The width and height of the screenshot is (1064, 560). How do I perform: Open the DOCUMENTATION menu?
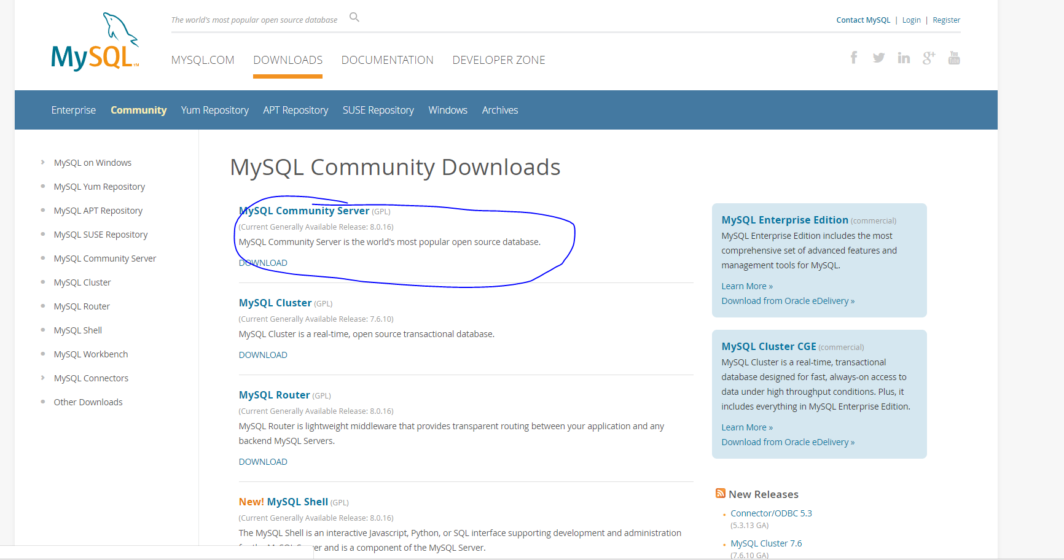tap(387, 60)
